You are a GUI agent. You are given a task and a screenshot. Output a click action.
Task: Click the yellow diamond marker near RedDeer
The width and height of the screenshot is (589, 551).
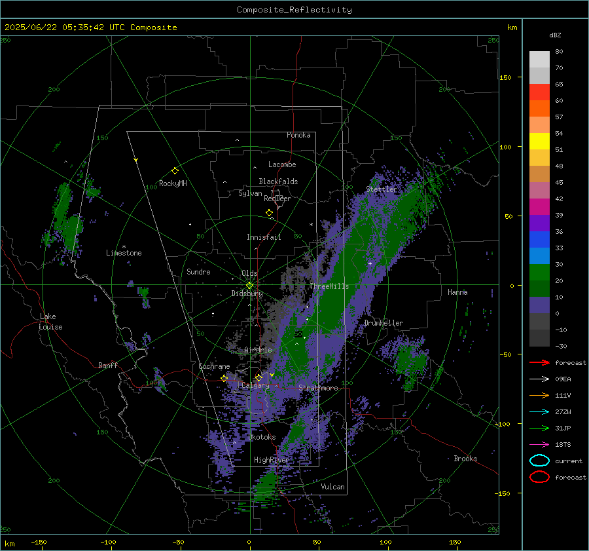click(x=270, y=213)
